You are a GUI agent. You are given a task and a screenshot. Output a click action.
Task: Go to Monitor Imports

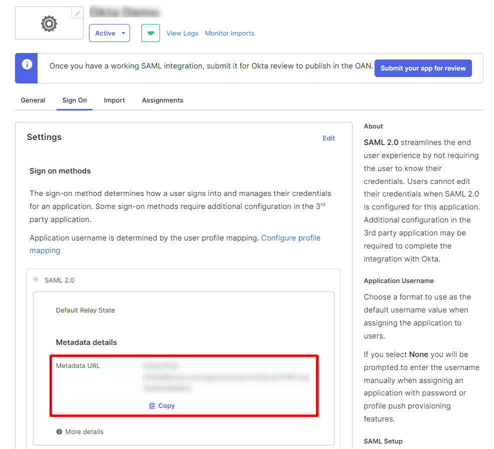229,33
